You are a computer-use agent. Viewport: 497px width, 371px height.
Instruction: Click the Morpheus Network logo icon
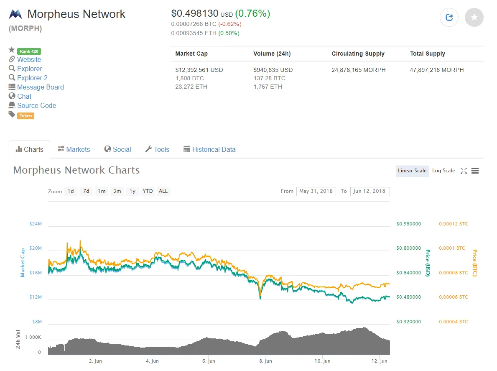15,14
